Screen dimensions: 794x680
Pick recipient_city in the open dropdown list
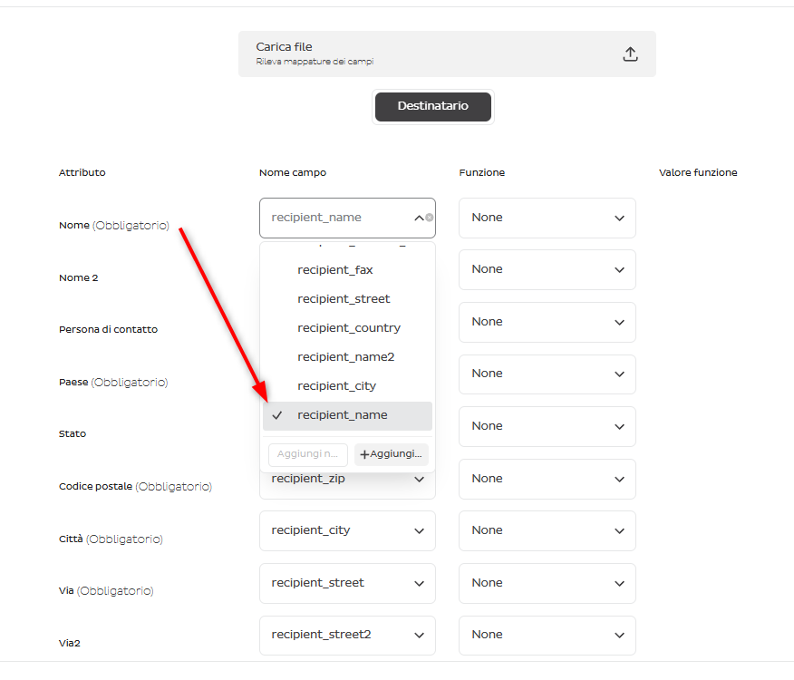347,386
